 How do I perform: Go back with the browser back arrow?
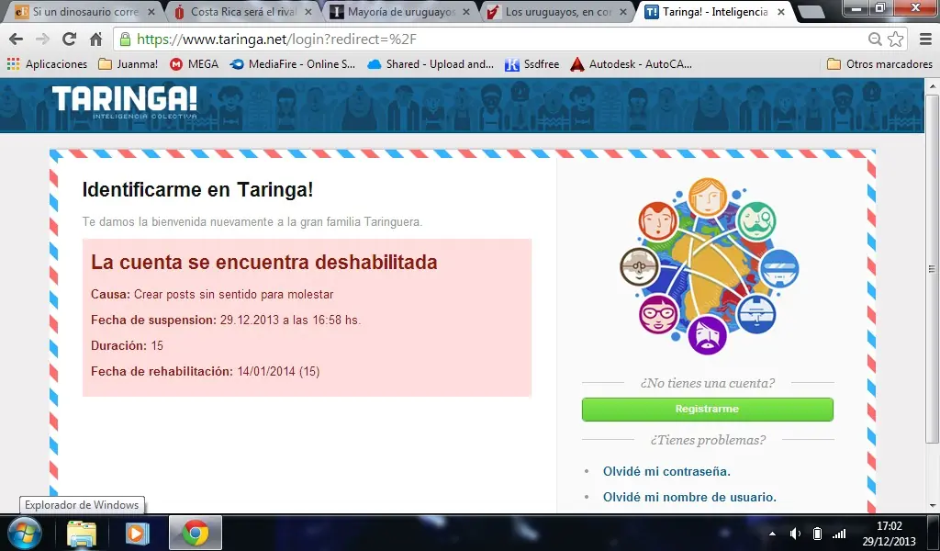tap(17, 39)
